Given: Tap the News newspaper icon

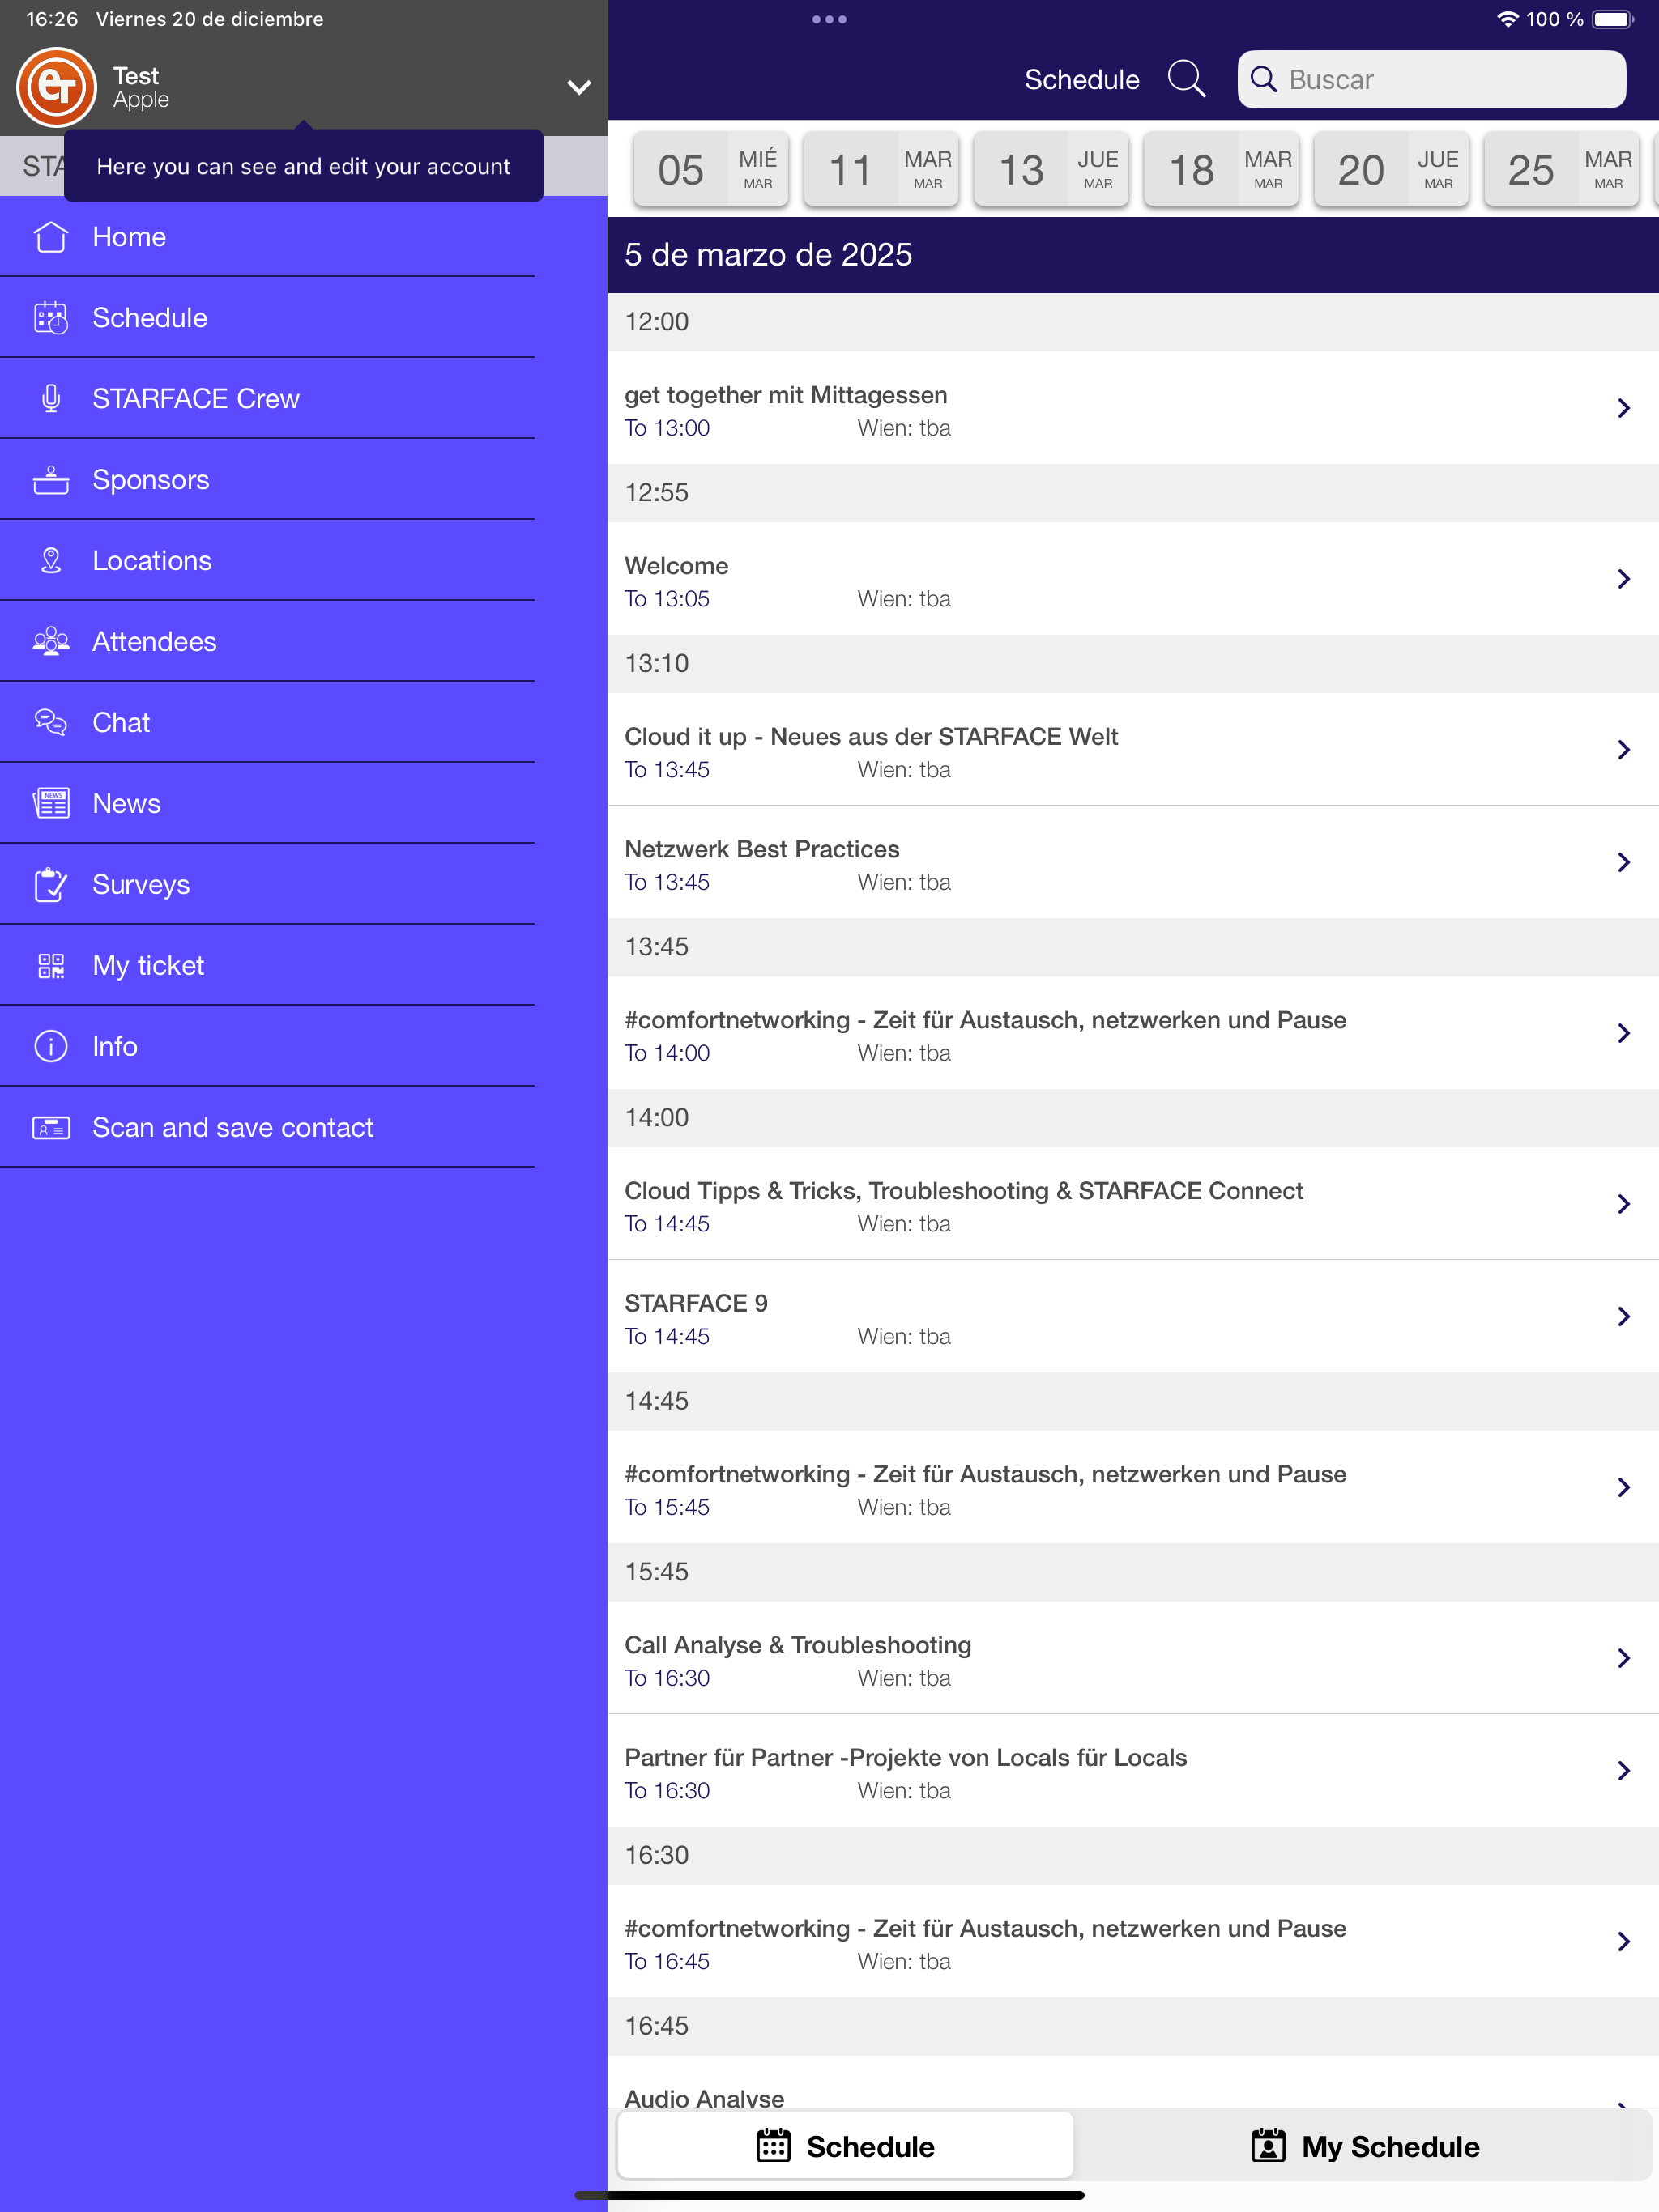Looking at the screenshot, I should (x=51, y=804).
